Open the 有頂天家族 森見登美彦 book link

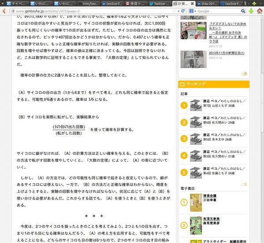(211, 221)
